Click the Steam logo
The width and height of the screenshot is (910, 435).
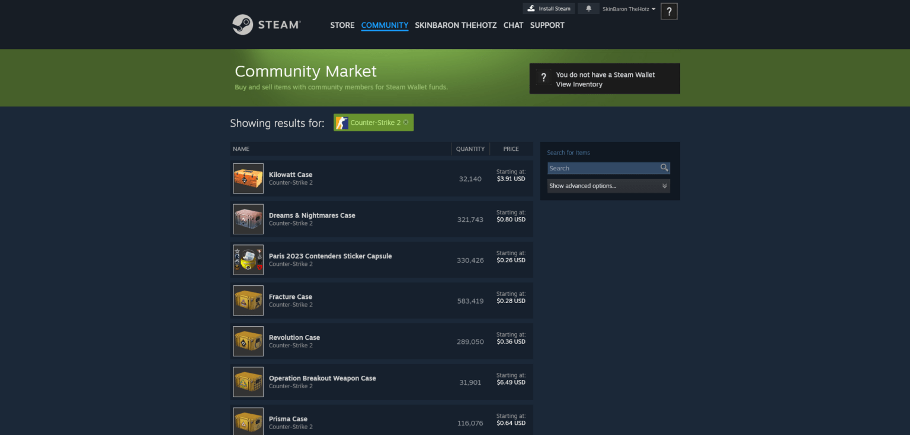(x=266, y=24)
